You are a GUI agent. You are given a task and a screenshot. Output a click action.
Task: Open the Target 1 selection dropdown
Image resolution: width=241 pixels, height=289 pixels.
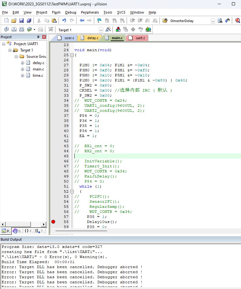pos(101,30)
